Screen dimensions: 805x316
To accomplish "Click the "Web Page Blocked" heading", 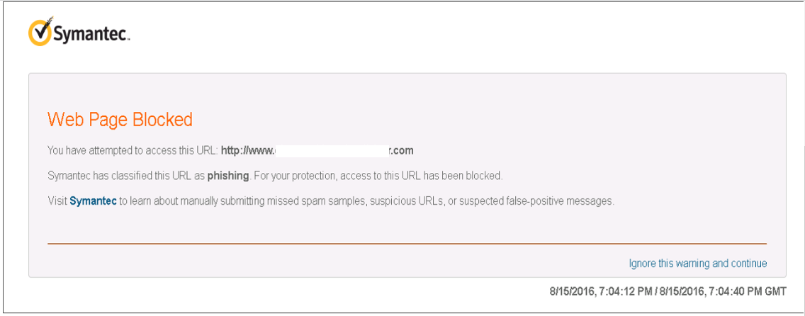I will point(120,120).
